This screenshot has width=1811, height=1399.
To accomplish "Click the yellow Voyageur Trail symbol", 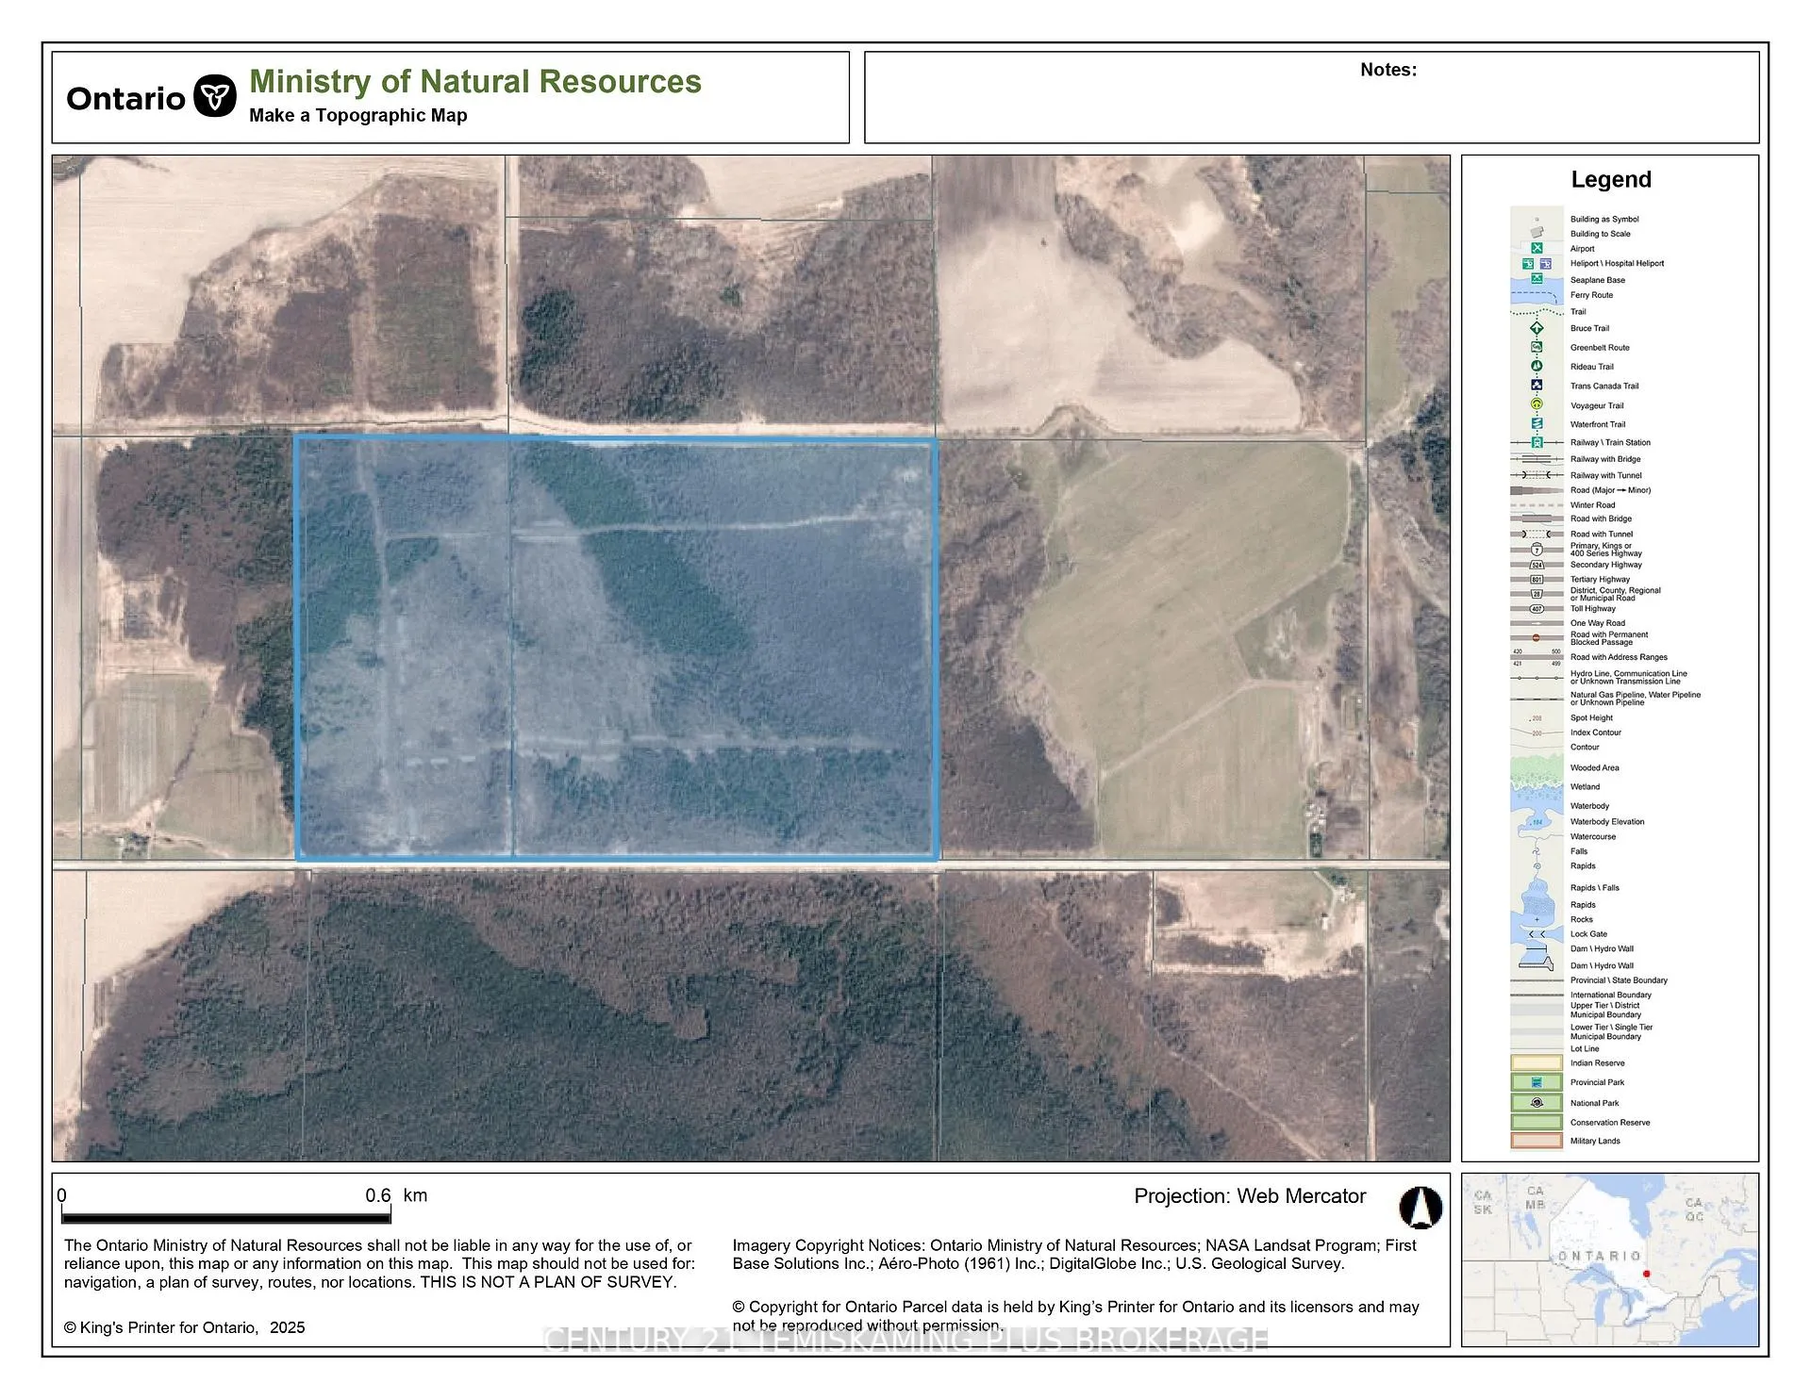I will pyautogui.click(x=1537, y=404).
